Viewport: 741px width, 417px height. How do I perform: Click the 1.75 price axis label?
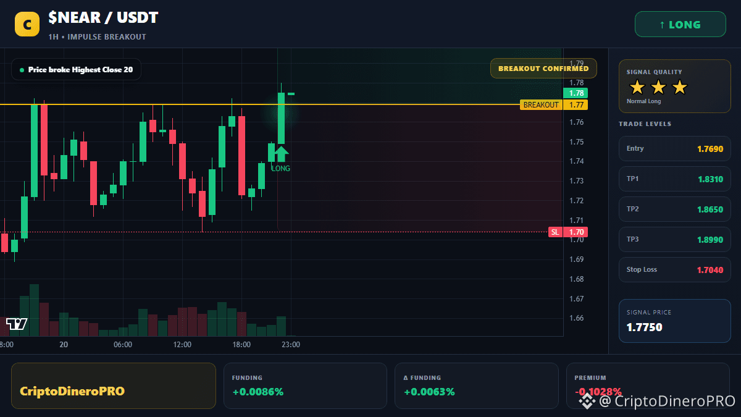(x=577, y=142)
